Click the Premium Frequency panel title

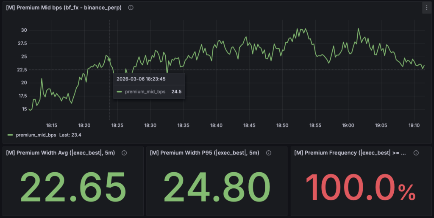pyautogui.click(x=350, y=153)
